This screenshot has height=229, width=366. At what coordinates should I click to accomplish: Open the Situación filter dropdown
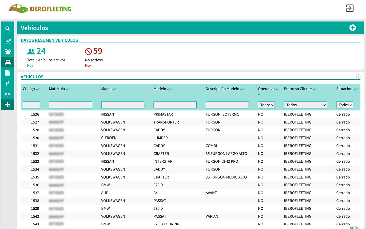click(x=345, y=105)
